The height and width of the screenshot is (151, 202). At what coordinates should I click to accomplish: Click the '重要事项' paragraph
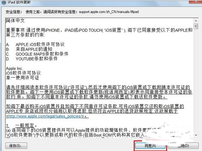pyautogui.click(x=99, y=33)
